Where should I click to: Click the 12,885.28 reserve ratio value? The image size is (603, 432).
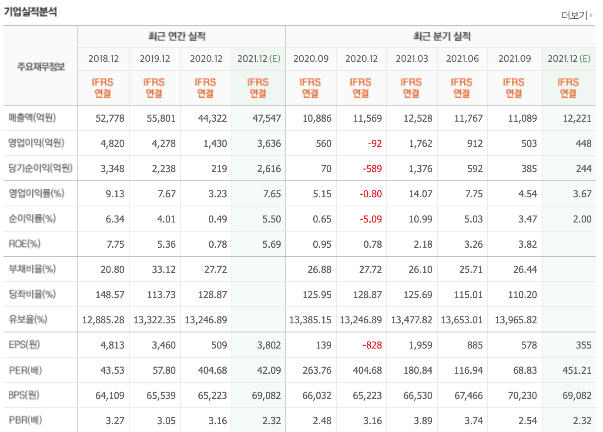point(103,320)
